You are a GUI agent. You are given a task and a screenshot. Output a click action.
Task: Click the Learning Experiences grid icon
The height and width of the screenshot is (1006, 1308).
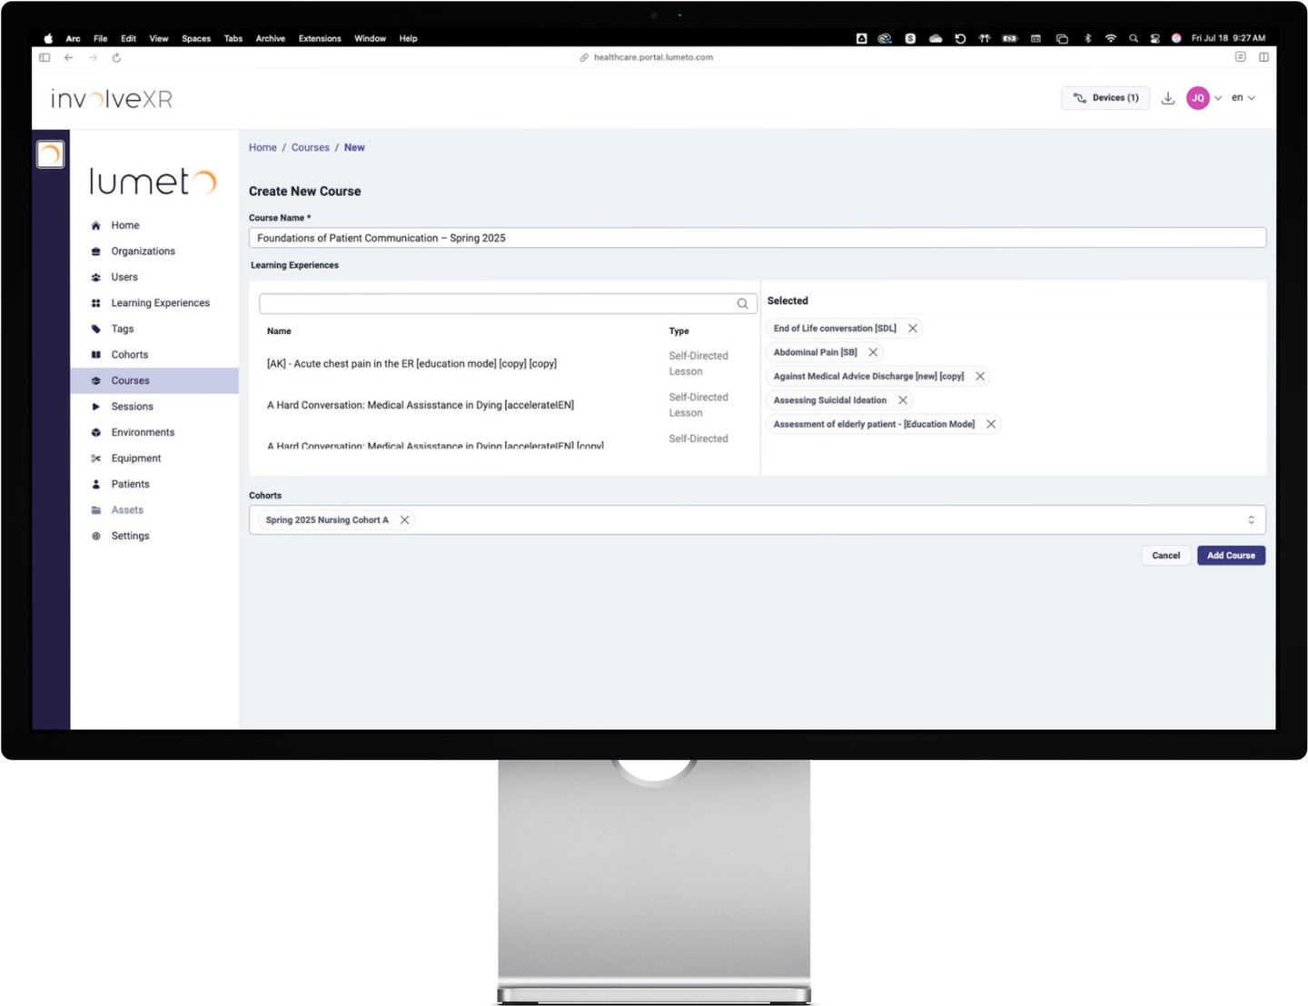click(95, 303)
